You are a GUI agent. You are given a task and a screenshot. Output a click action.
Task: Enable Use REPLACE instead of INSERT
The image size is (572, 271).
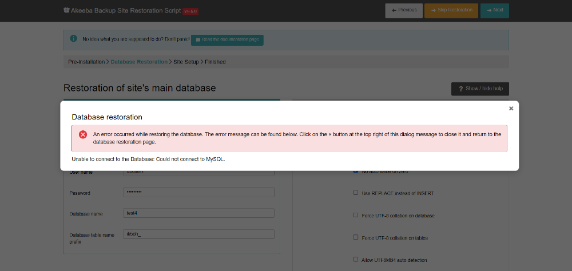tap(356, 193)
